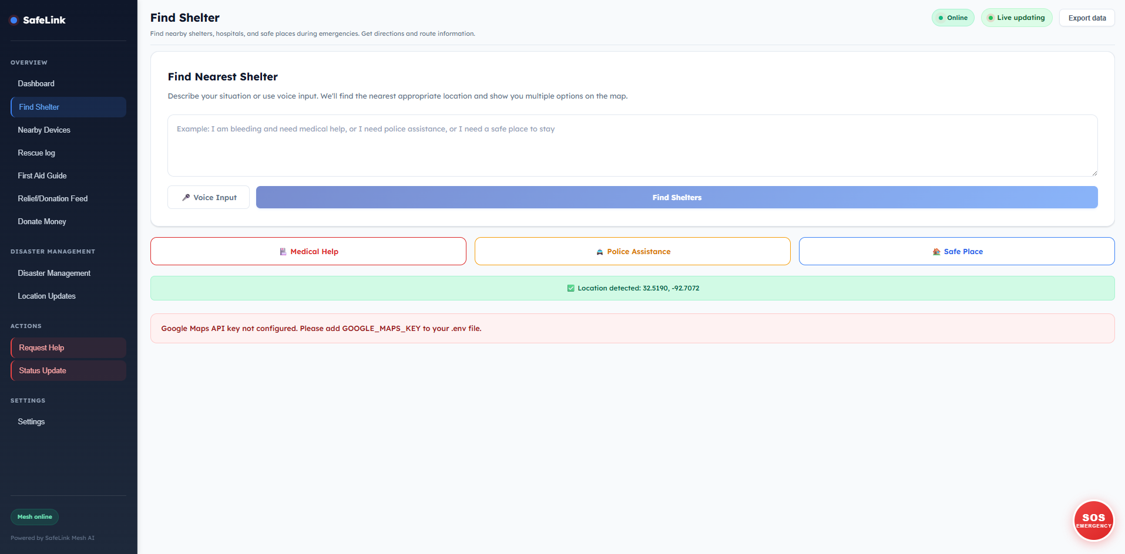Screen dimensions: 1125x554
Task: Open Donate Money page
Action: tap(68, 221)
